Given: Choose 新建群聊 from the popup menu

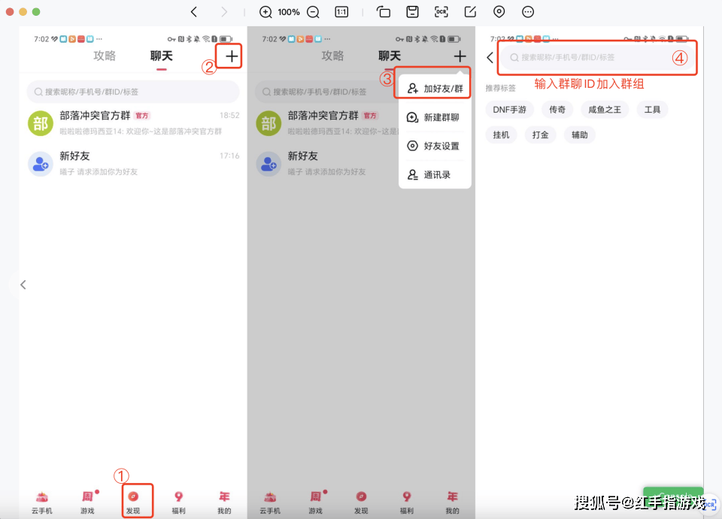Looking at the screenshot, I should click(435, 117).
